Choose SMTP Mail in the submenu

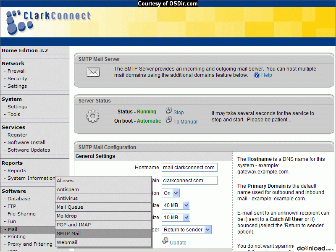[x=103, y=234]
